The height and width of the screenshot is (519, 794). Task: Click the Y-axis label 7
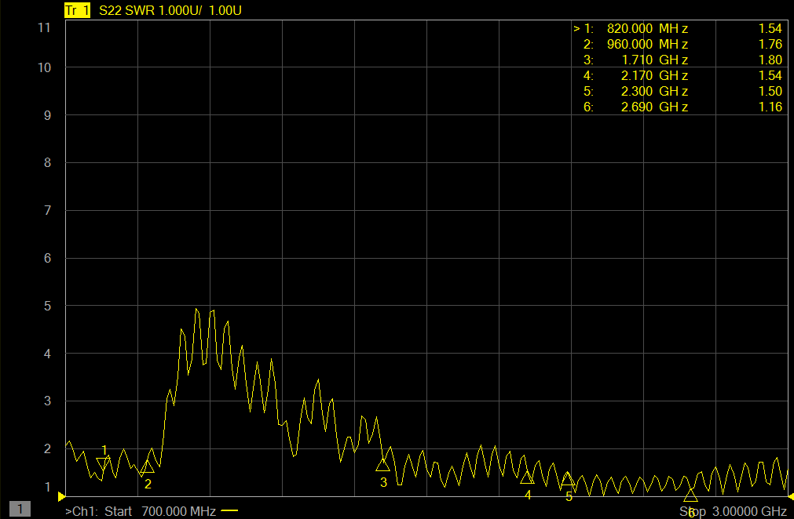click(48, 210)
